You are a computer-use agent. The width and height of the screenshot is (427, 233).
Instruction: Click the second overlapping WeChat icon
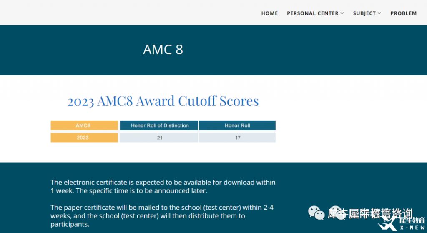(338, 213)
